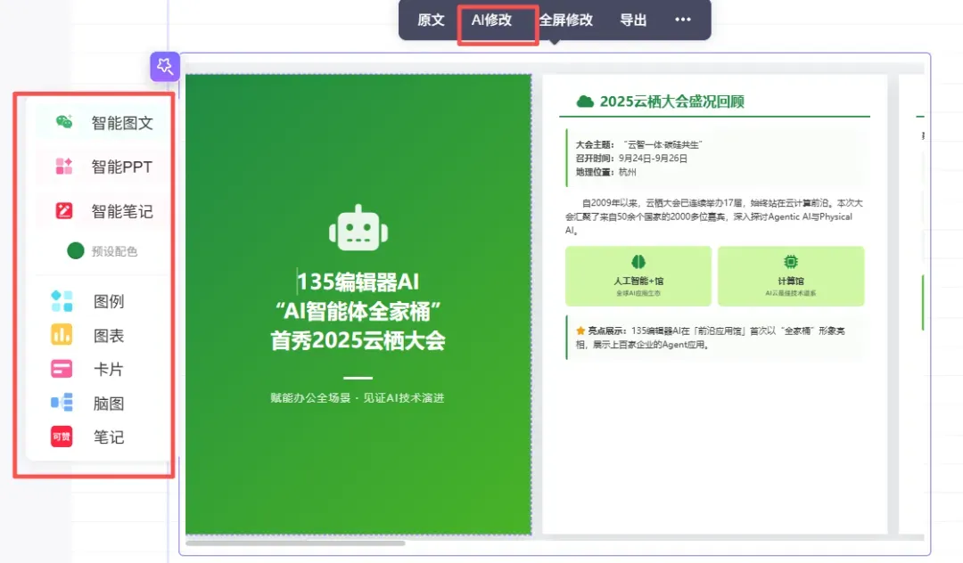The width and height of the screenshot is (963, 563).
Task: Click the 智能PPT pink grid icon
Action: pos(64,167)
